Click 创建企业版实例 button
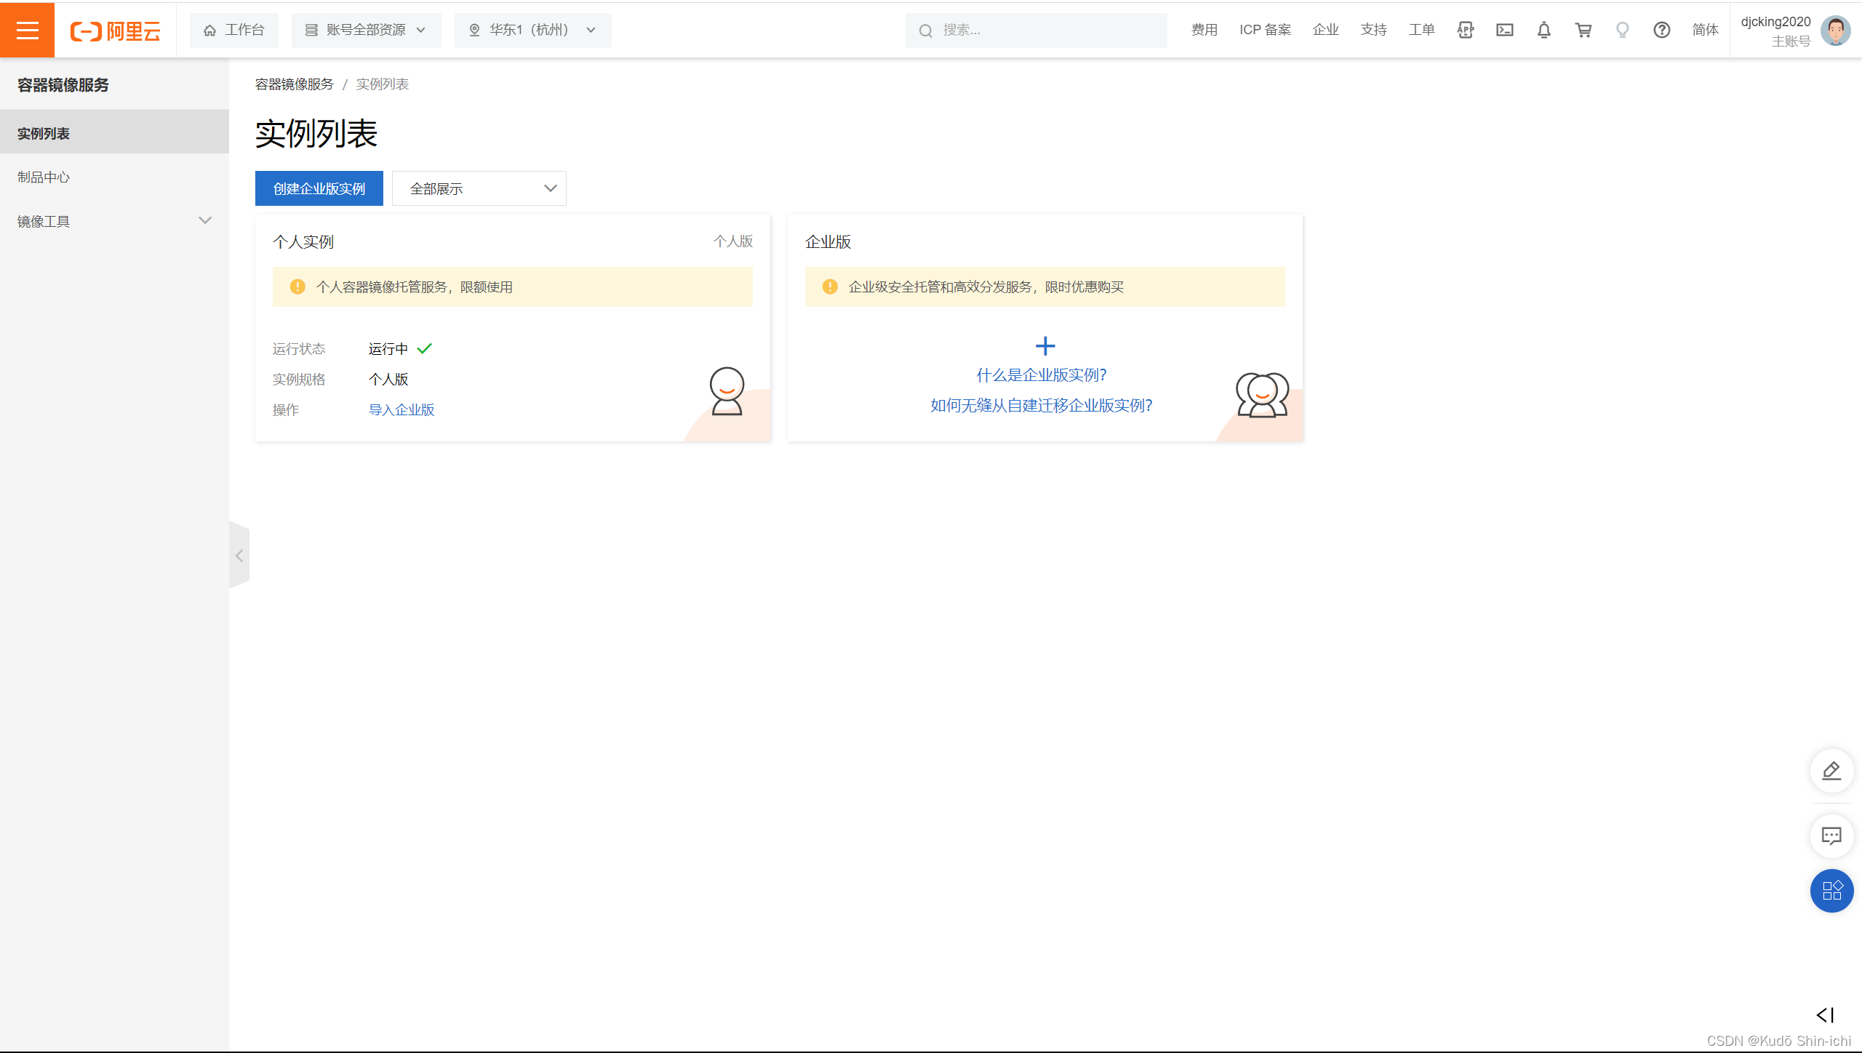1862x1053 pixels. tap(319, 188)
